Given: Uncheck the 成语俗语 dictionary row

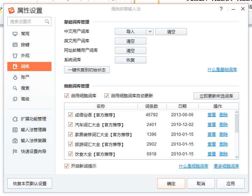Looking at the screenshot, I should (70, 115).
